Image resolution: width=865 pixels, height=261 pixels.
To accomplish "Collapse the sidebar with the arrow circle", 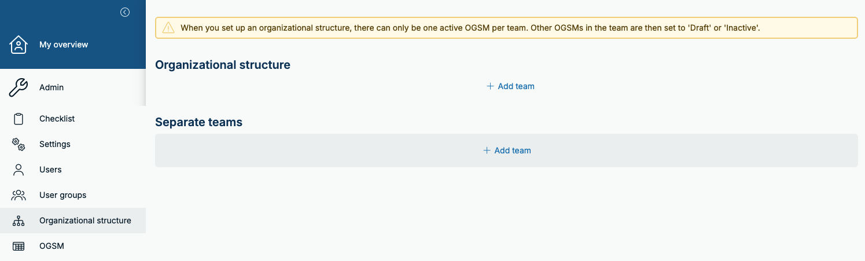I will tap(125, 12).
